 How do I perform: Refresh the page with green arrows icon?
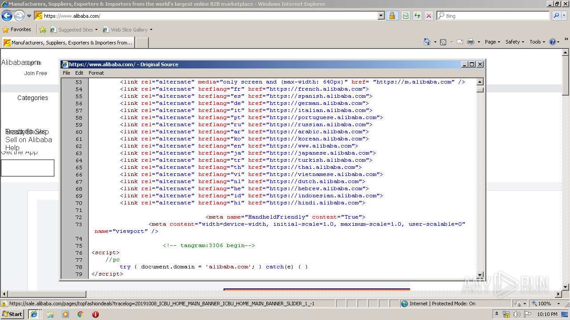coord(417,16)
